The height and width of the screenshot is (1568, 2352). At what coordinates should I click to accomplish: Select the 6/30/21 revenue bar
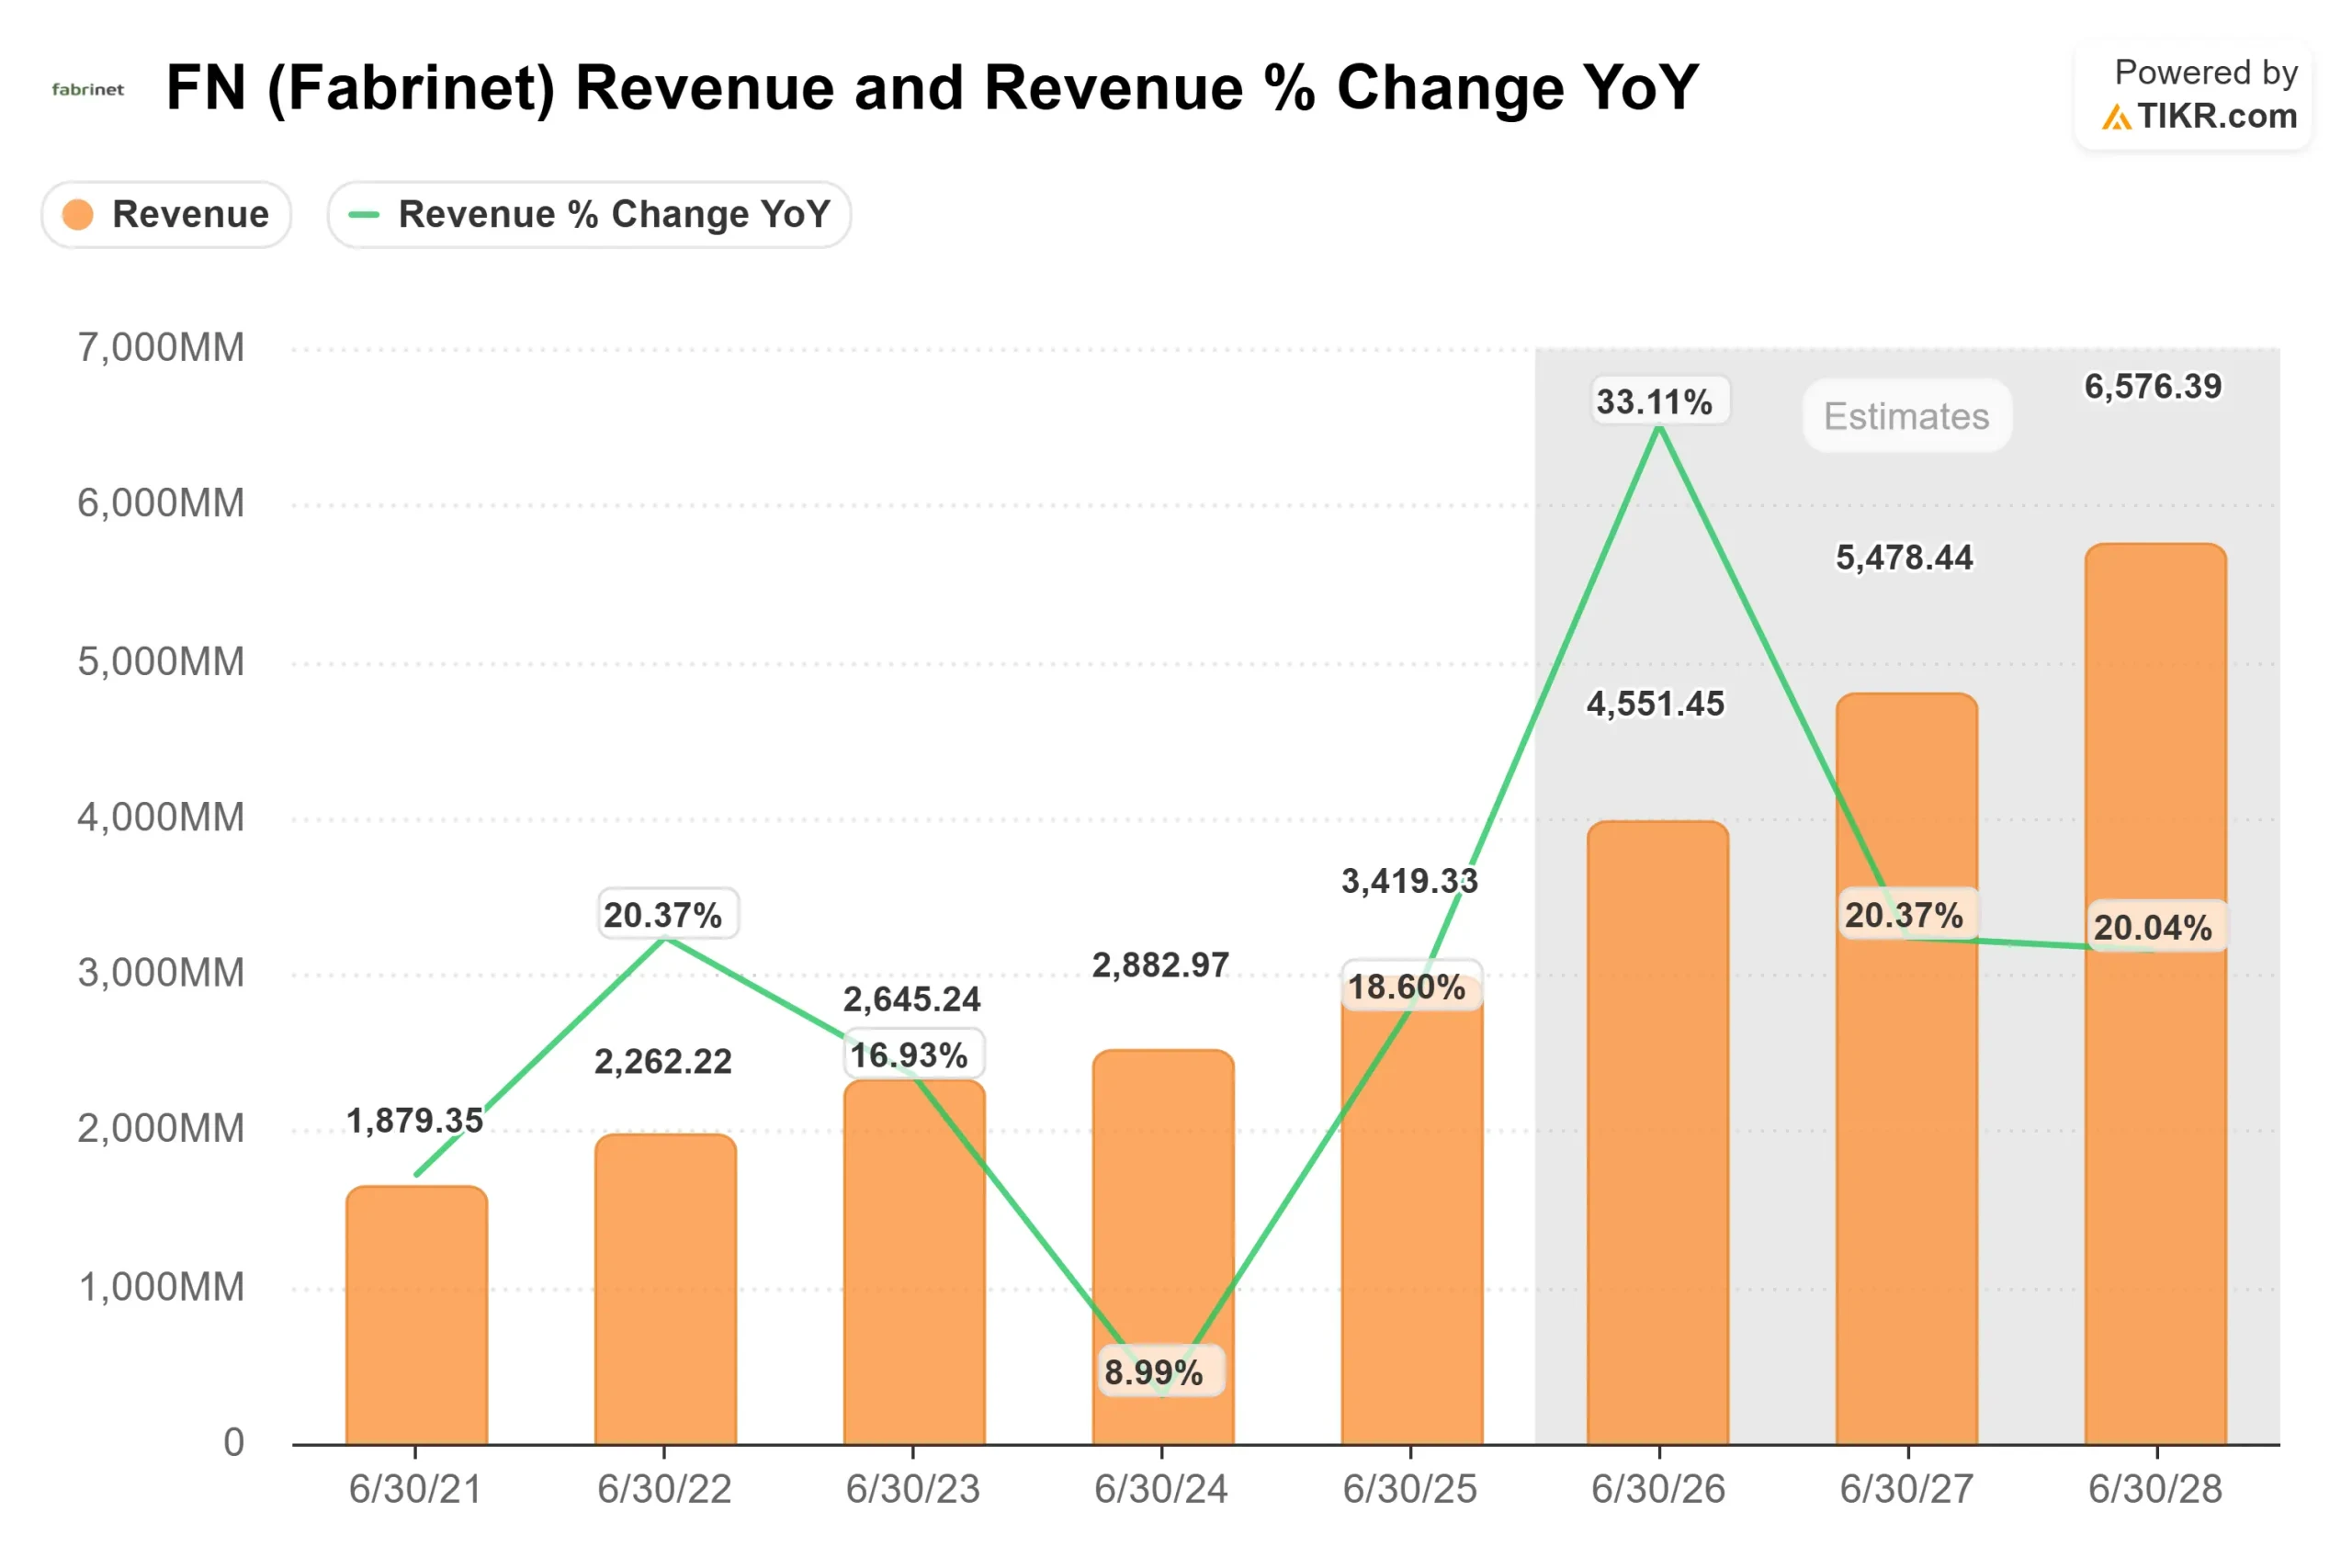pyautogui.click(x=416, y=1315)
